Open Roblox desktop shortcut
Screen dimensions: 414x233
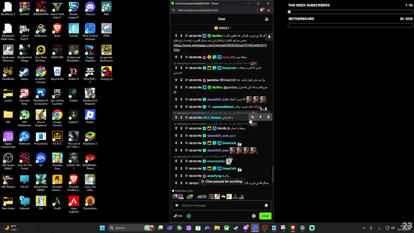pyautogui.click(x=90, y=117)
